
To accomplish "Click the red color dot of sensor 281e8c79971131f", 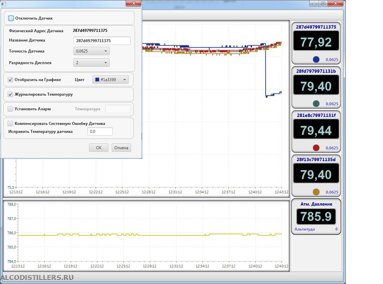I will 316,148.
